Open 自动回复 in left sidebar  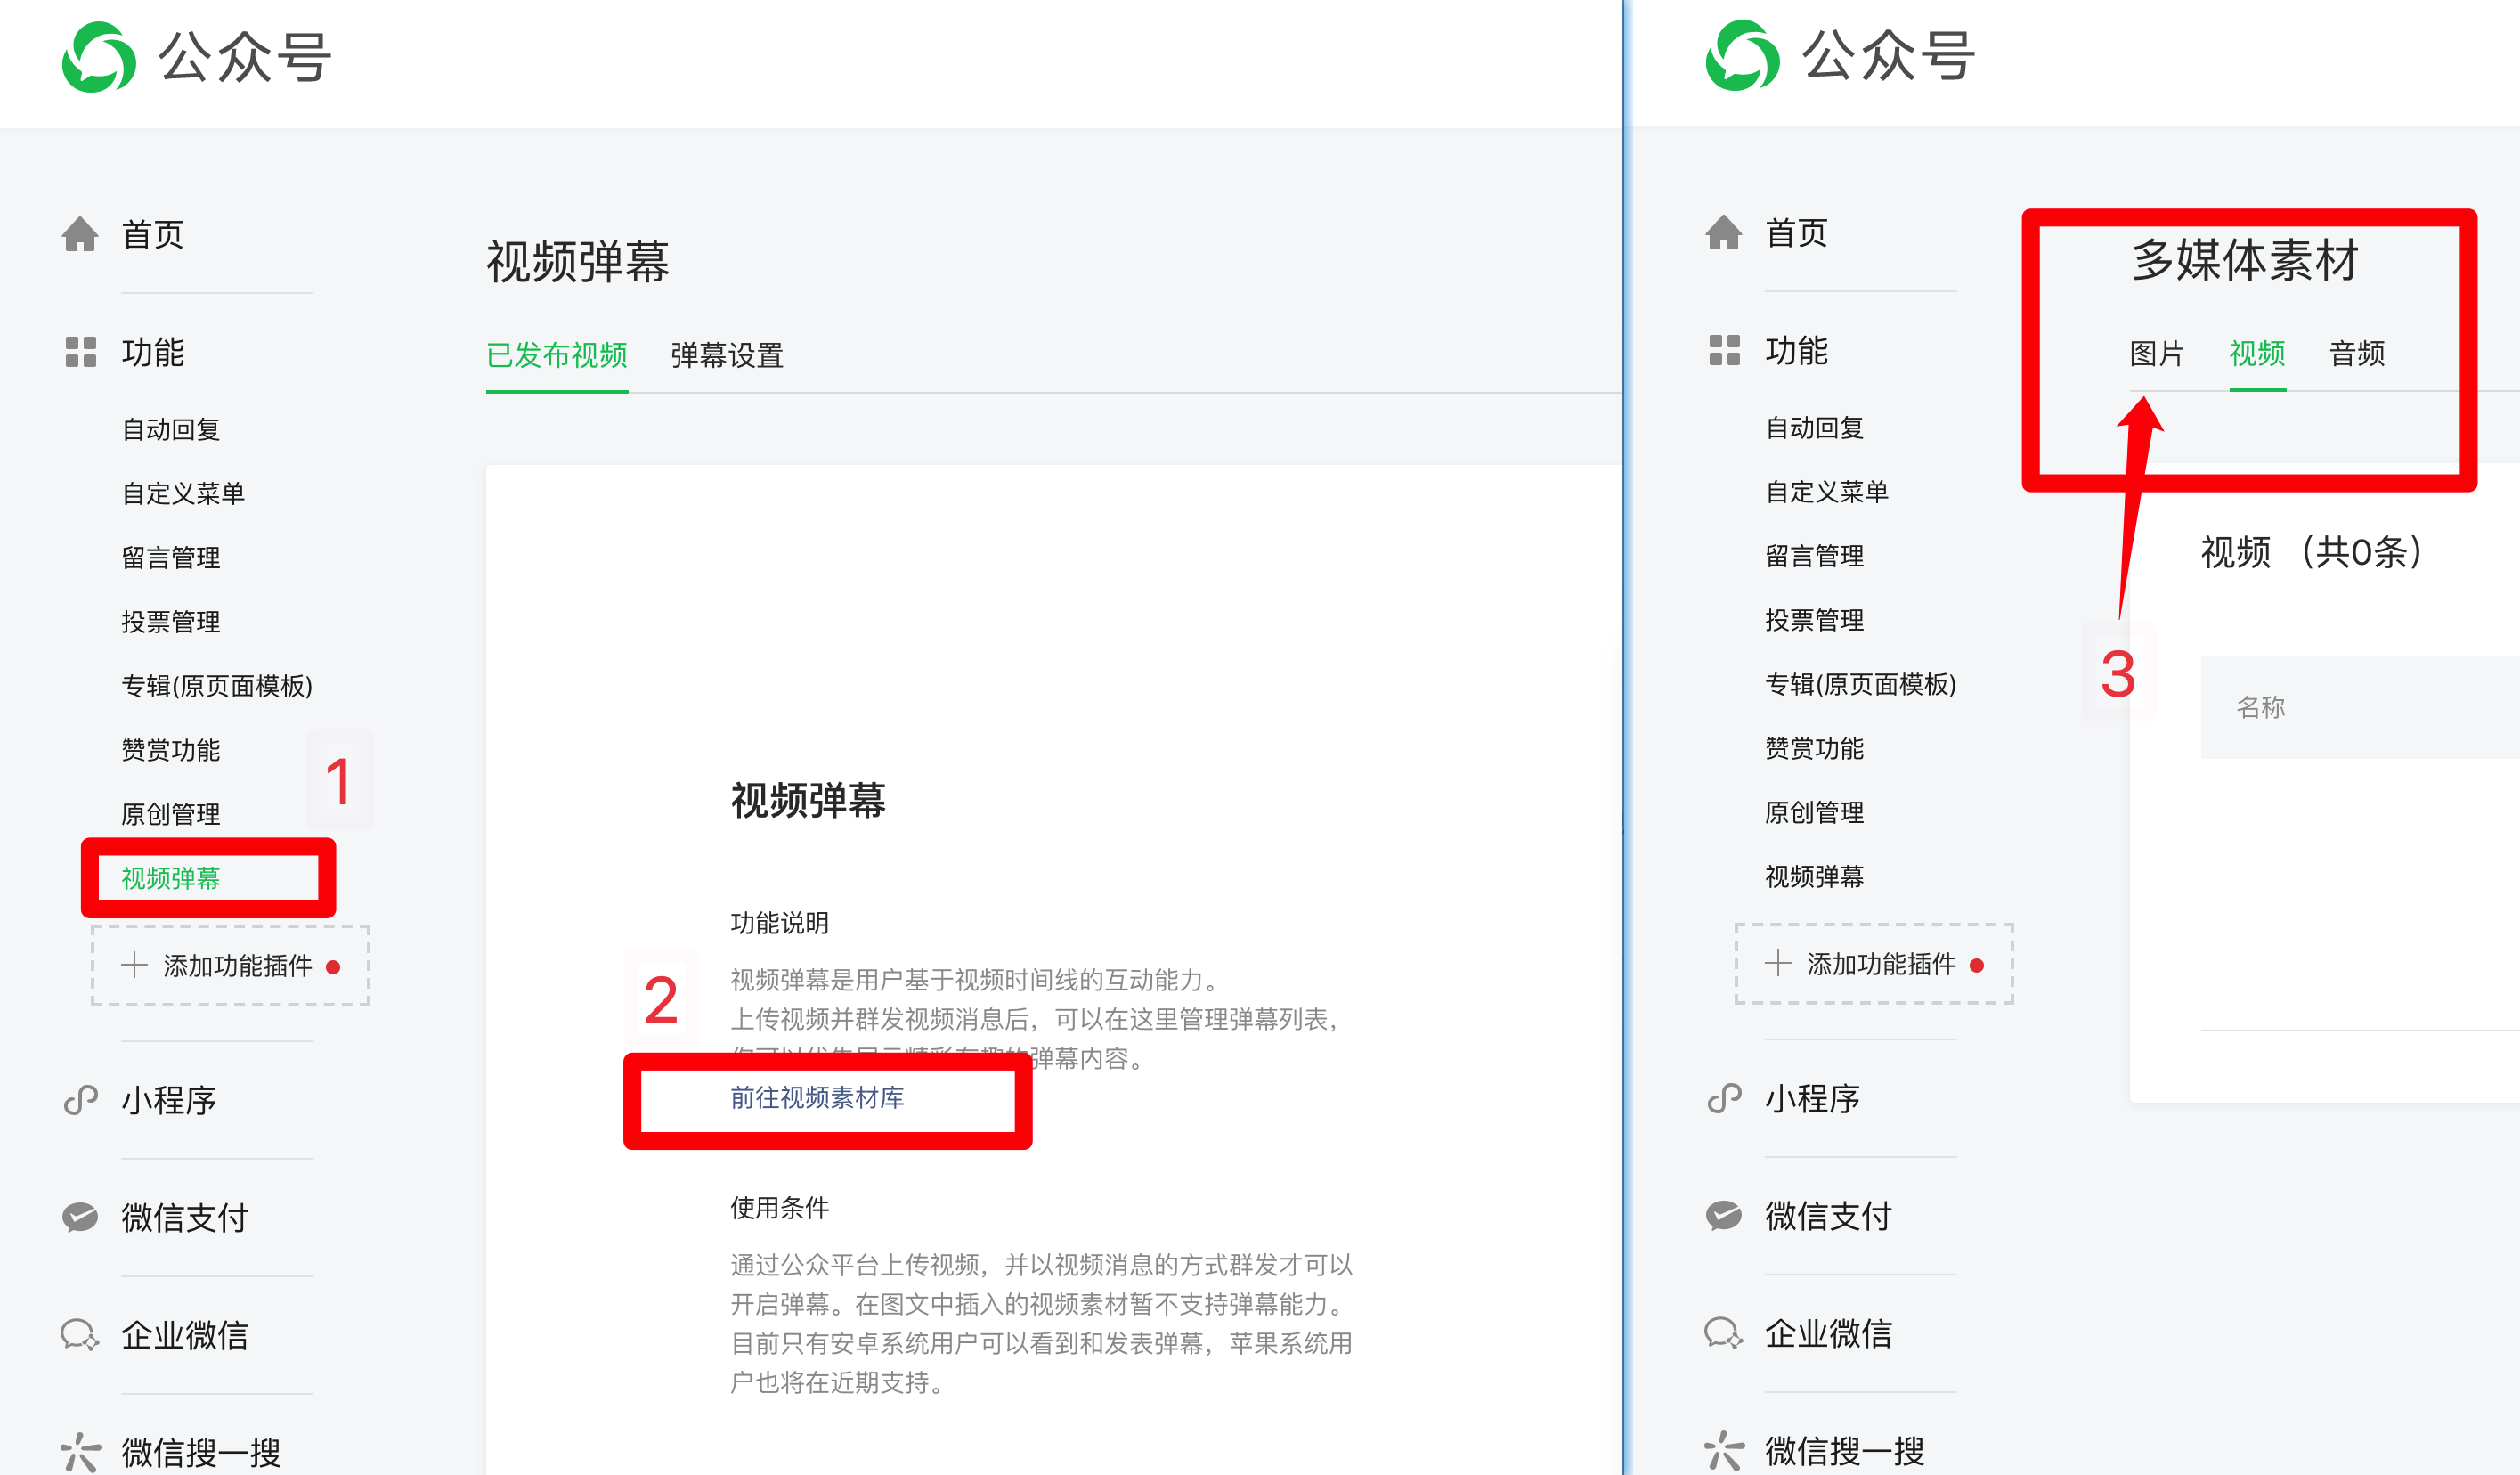(171, 429)
